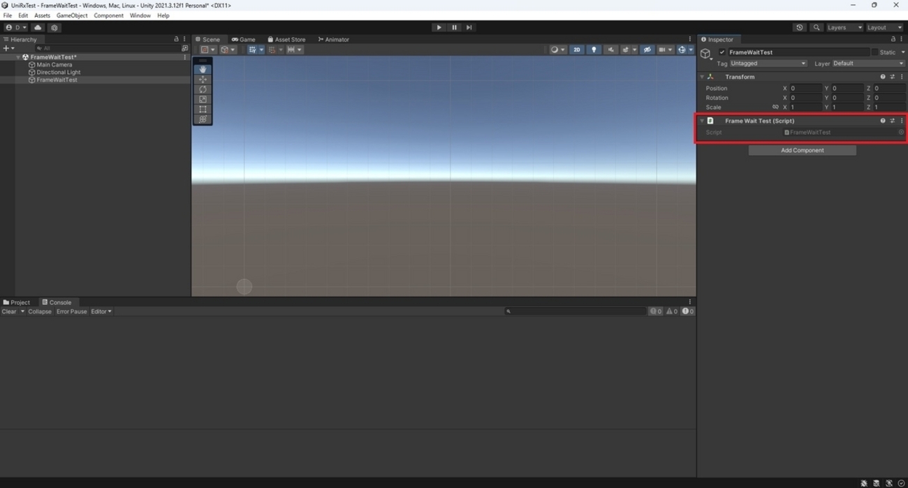Mute scene audio in the Scene toolbar

[x=609, y=50]
